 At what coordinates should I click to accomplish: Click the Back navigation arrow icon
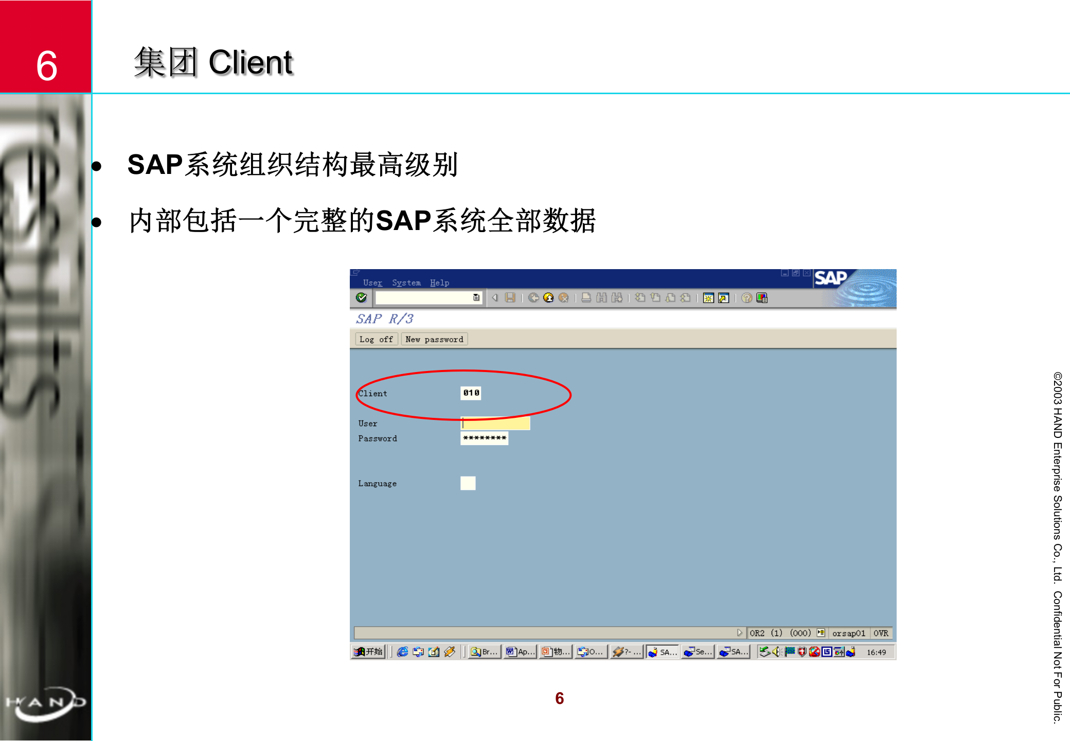point(534,298)
